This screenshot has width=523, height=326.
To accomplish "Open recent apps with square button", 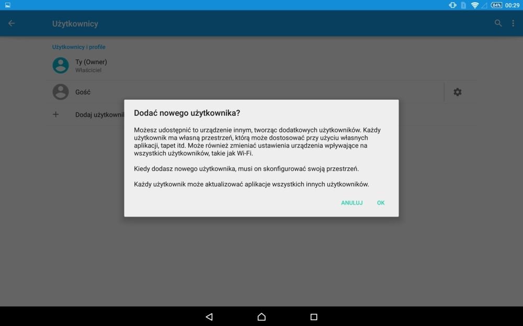I will (x=313, y=317).
